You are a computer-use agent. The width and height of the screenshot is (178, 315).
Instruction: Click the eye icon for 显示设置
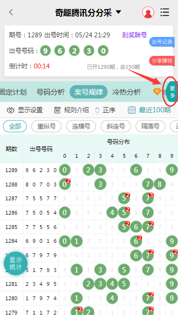(11, 110)
